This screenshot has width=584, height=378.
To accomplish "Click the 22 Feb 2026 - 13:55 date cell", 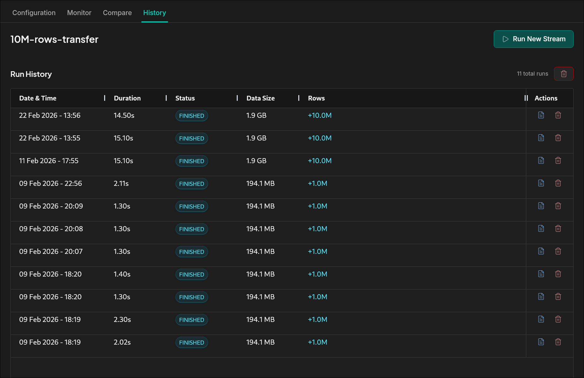I will (x=50, y=138).
